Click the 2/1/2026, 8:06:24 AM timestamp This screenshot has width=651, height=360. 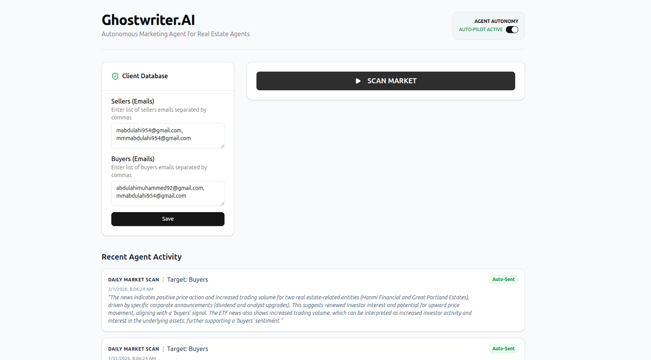[x=131, y=289]
